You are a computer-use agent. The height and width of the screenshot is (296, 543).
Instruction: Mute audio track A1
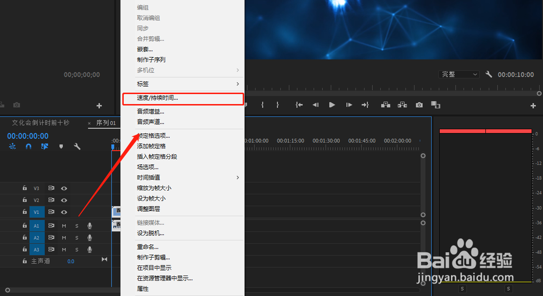tap(63, 225)
